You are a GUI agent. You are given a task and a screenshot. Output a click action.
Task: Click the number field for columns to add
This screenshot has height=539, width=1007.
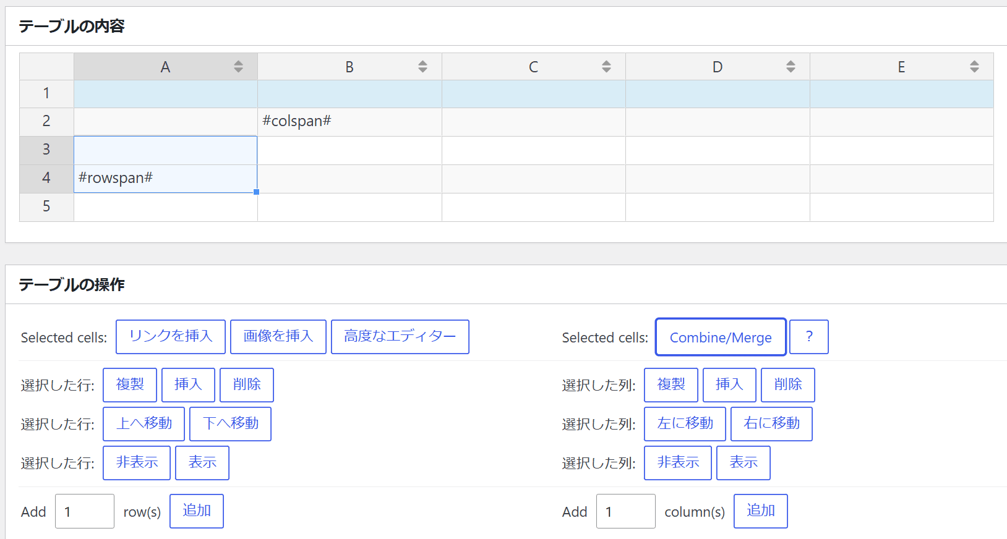pos(625,511)
